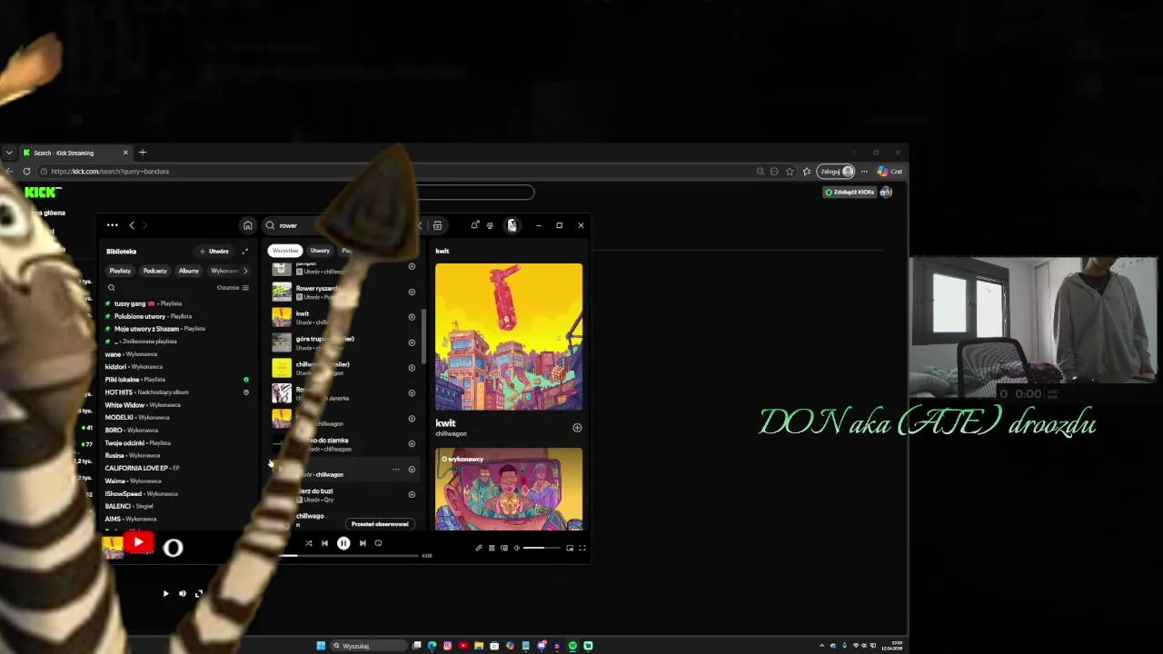
Task: Go back in Spotify navigation
Action: point(132,225)
